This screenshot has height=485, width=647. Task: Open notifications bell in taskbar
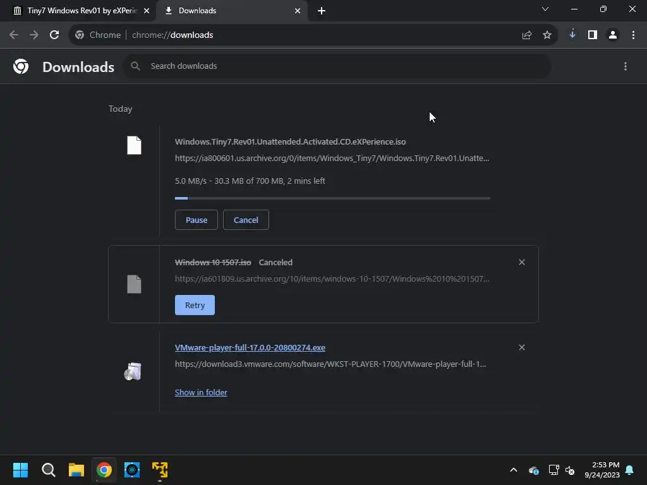[630, 470]
